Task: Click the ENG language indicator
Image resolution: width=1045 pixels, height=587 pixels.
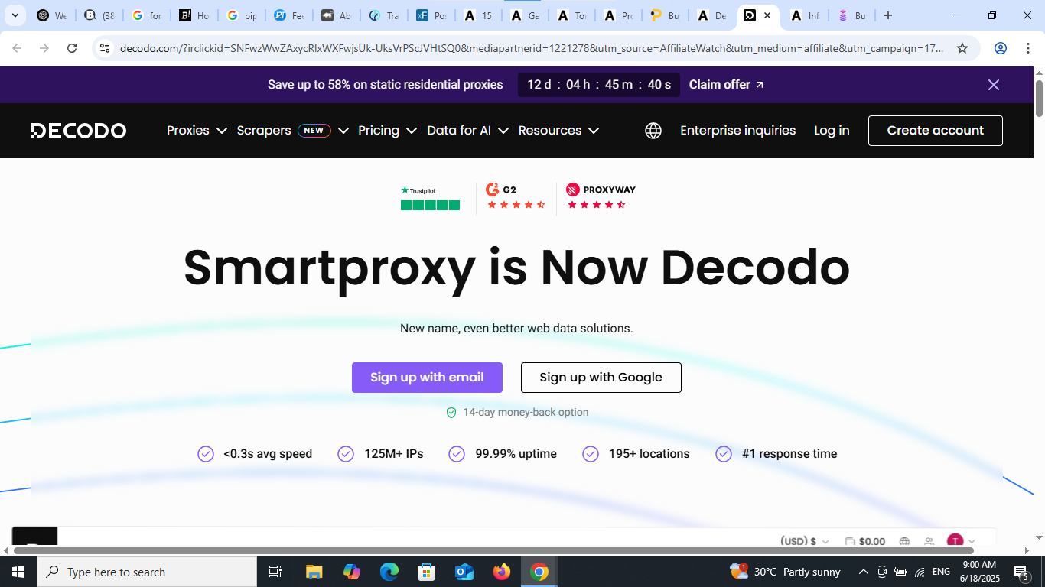Action: (x=941, y=572)
